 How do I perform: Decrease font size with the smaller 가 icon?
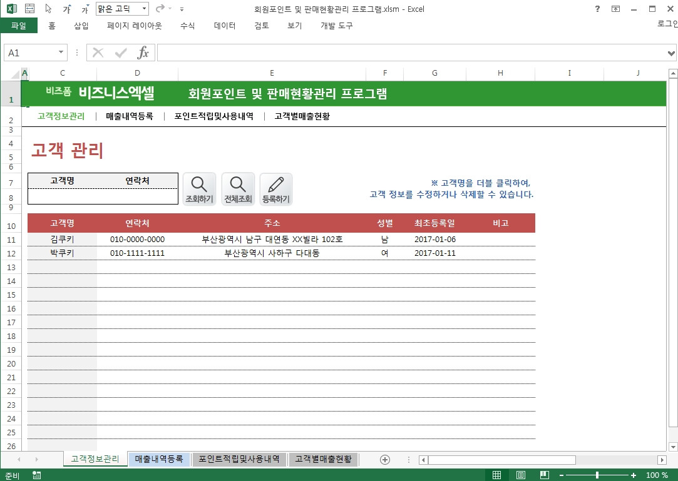pyautogui.click(x=85, y=9)
